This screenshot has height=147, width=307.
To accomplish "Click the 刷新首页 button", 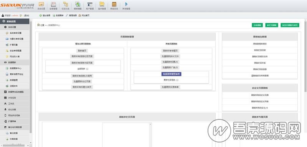I will (82, 51).
